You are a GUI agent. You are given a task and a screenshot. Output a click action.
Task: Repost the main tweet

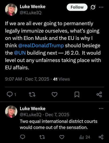click(32, 95)
